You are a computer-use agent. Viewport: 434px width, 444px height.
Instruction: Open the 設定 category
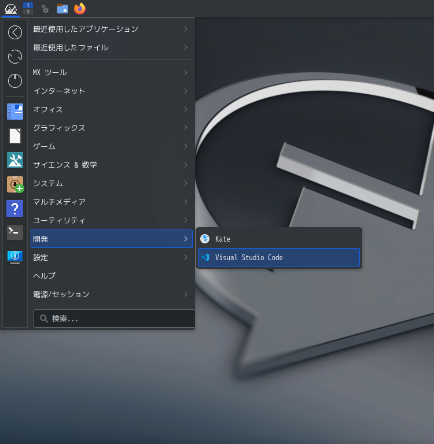pos(112,257)
